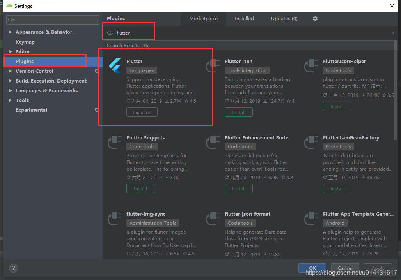Switch to the Marketplace tab

[203, 19]
